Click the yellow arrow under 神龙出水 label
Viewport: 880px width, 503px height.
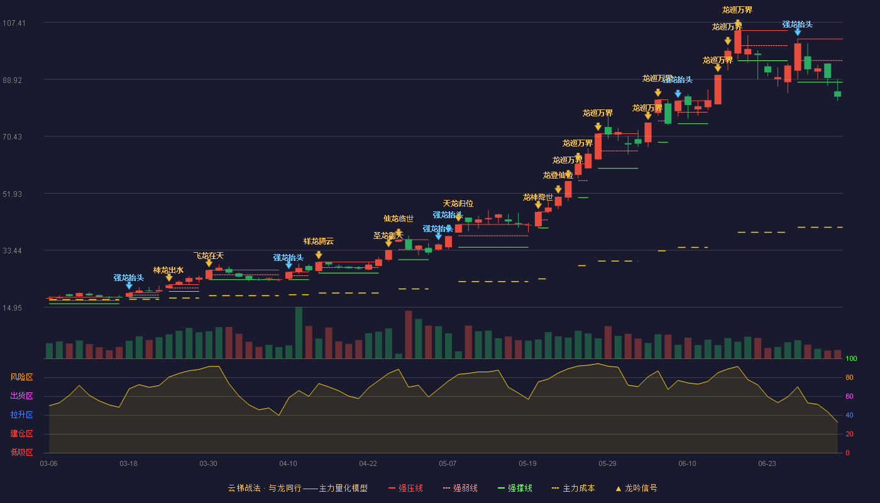(169, 277)
